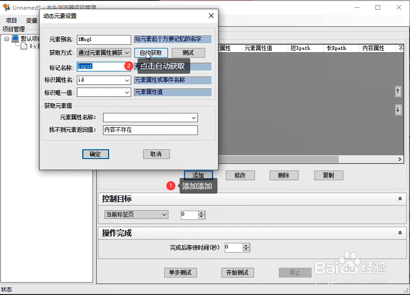This screenshot has width=410, height=295.
Task: Click the 控制目标 number input field
Action: (190, 215)
